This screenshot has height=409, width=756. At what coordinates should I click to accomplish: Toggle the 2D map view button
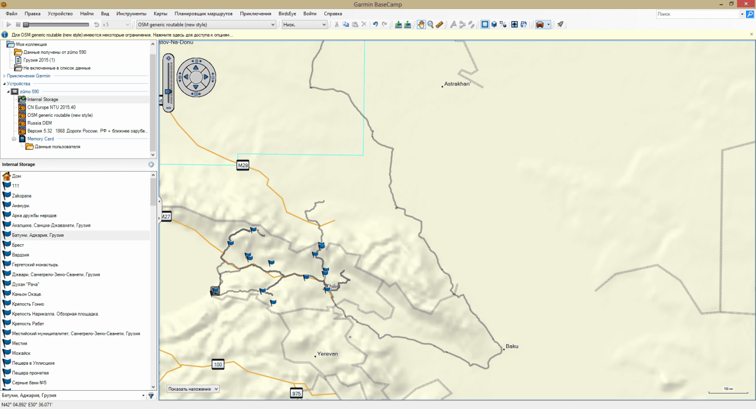pos(485,24)
